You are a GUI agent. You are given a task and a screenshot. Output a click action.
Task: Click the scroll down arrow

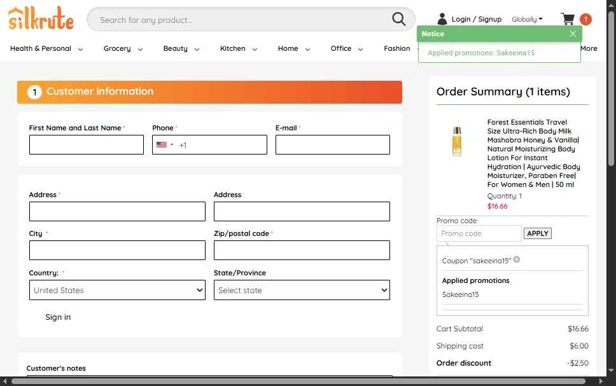(x=611, y=370)
